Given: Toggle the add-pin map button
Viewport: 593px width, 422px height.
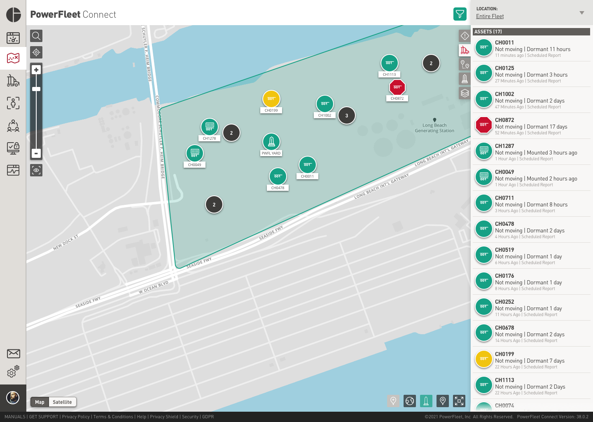Looking at the screenshot, I should tap(393, 401).
